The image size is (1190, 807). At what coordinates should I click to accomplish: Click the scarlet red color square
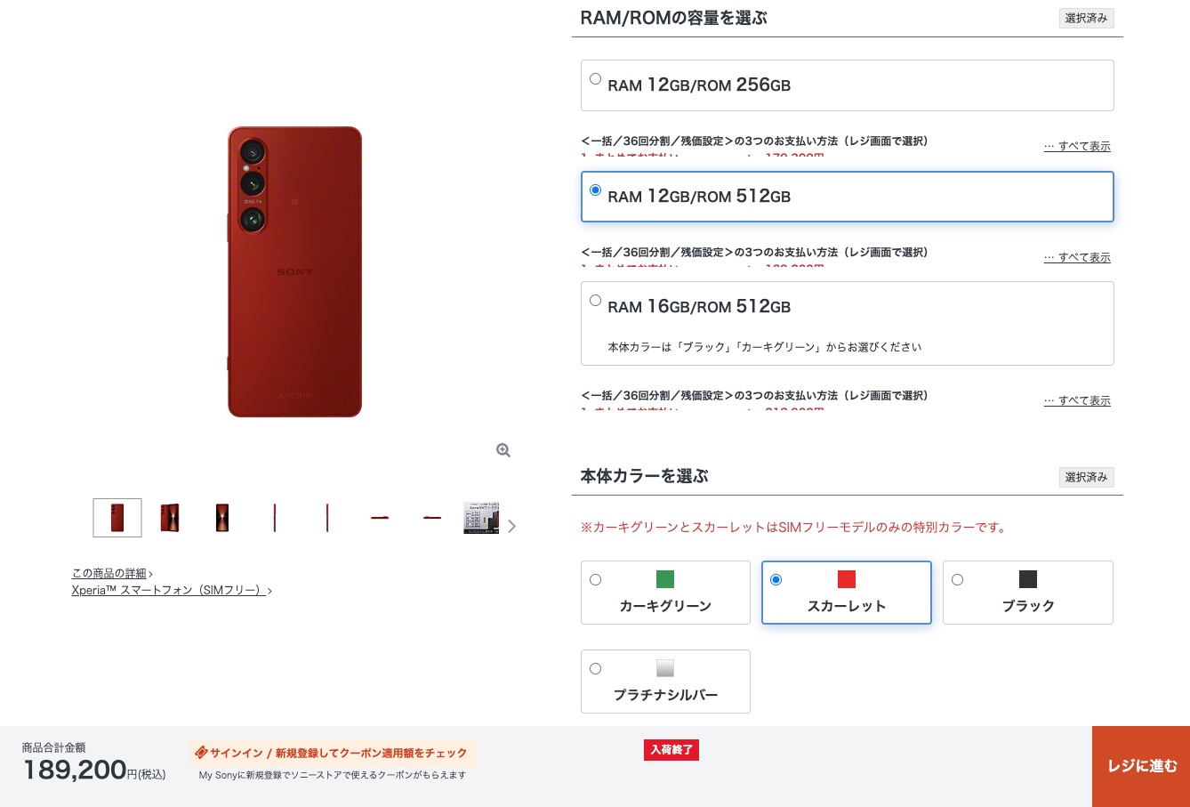coord(847,579)
